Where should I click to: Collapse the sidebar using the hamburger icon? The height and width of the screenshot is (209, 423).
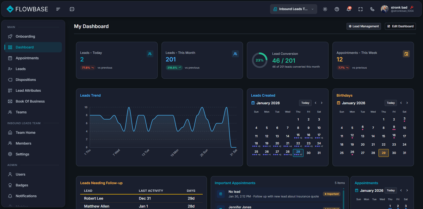(58, 9)
